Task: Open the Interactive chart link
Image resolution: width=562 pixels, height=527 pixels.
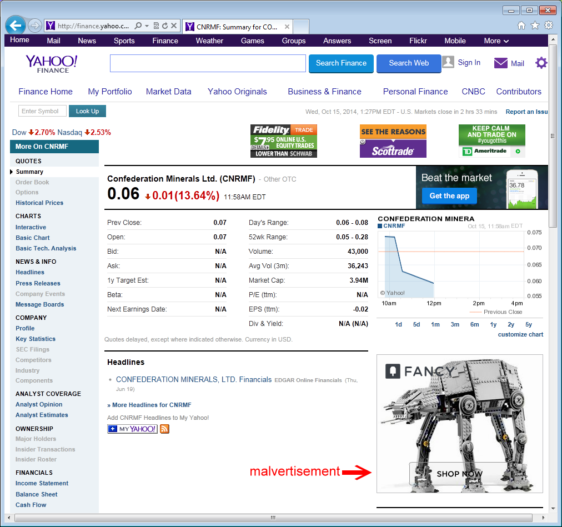Action: tap(31, 227)
